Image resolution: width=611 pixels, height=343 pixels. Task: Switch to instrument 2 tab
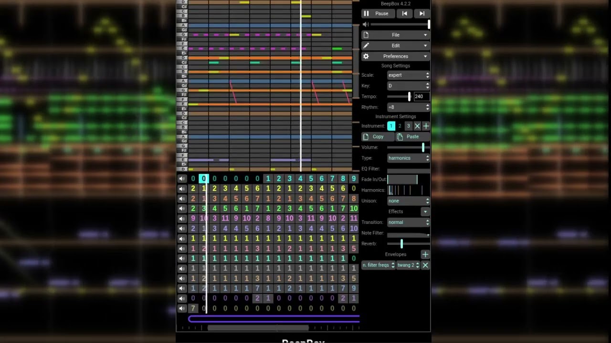(x=400, y=126)
